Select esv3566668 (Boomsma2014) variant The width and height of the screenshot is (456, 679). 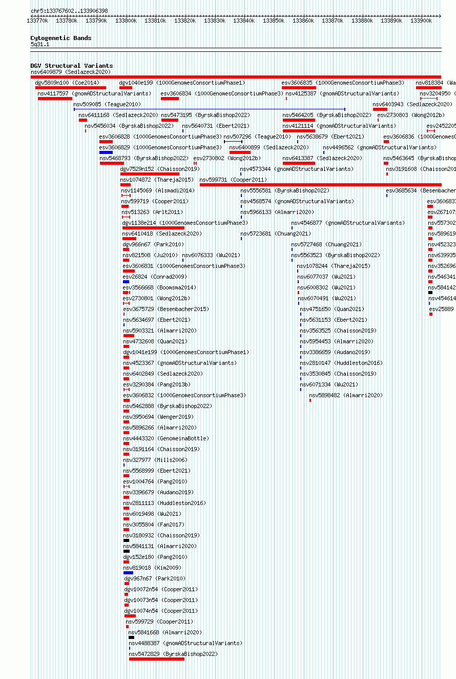point(159,287)
